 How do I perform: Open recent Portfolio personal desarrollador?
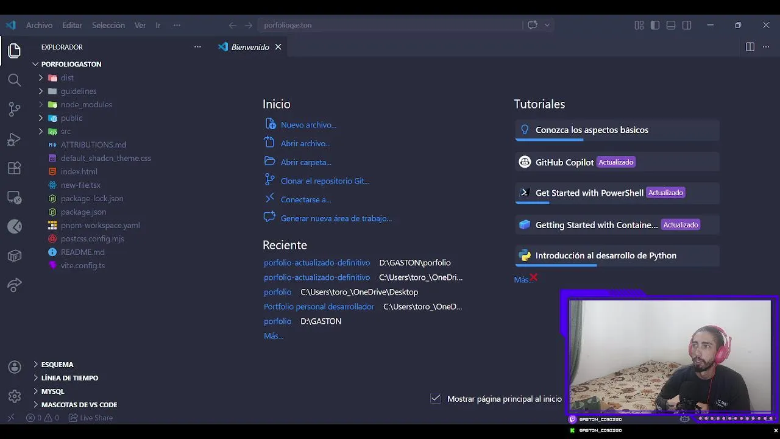click(319, 307)
